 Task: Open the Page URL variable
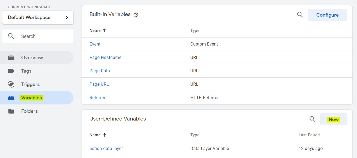(99, 84)
